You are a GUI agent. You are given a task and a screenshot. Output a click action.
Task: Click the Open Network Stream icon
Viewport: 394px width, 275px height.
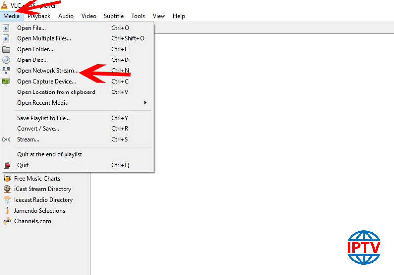(6, 71)
